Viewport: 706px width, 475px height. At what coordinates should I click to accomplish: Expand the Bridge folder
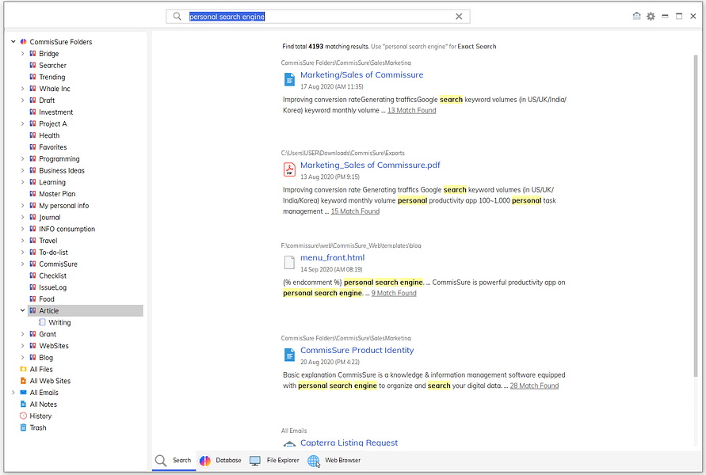click(x=22, y=53)
